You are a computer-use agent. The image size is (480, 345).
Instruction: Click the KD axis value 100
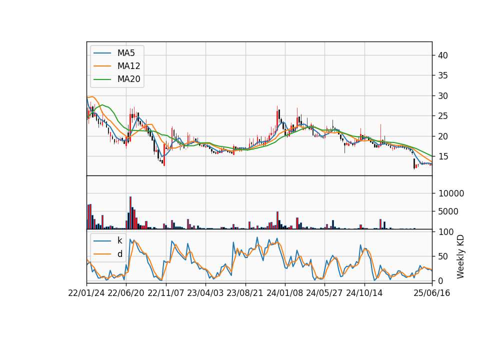[446, 232]
